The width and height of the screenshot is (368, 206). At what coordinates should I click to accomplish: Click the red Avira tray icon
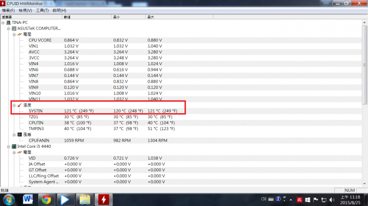[300, 200]
